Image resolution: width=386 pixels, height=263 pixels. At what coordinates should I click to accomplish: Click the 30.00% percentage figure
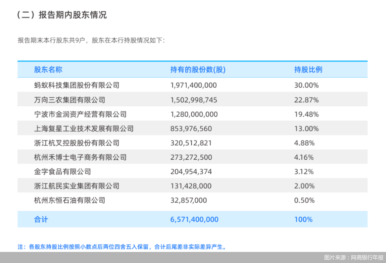click(x=306, y=85)
